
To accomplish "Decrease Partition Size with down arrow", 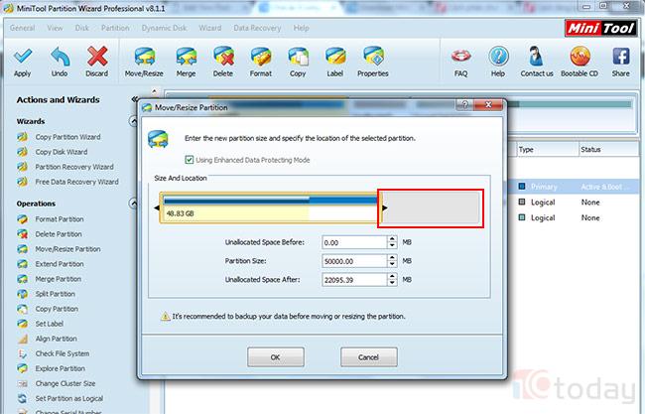I will tap(392, 264).
